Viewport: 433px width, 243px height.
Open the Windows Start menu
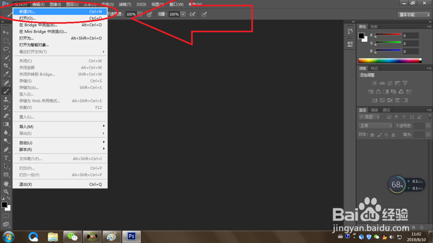tap(9, 237)
